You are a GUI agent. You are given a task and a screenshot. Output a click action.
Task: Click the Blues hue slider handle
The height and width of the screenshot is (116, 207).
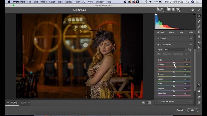(x=174, y=86)
